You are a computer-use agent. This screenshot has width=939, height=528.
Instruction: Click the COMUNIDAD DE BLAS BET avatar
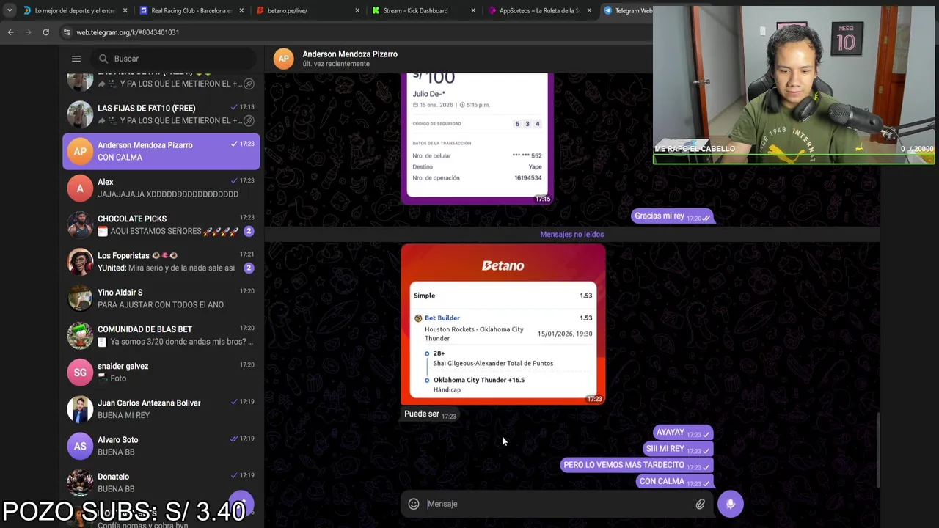80,336
